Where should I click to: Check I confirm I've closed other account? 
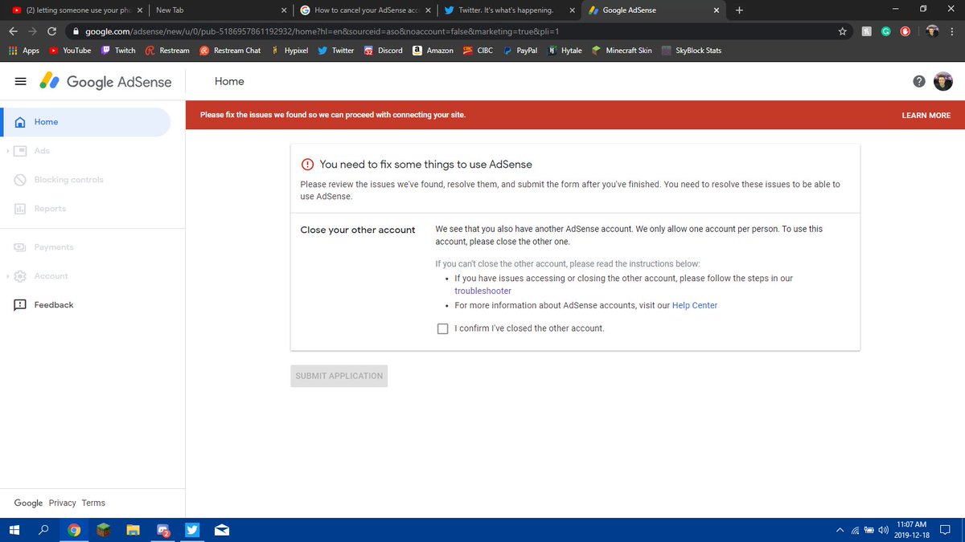(x=442, y=328)
